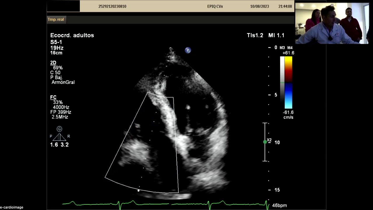The width and height of the screenshot is (373, 210).
Task: Click the M4 map label
Action: [x=290, y=48]
